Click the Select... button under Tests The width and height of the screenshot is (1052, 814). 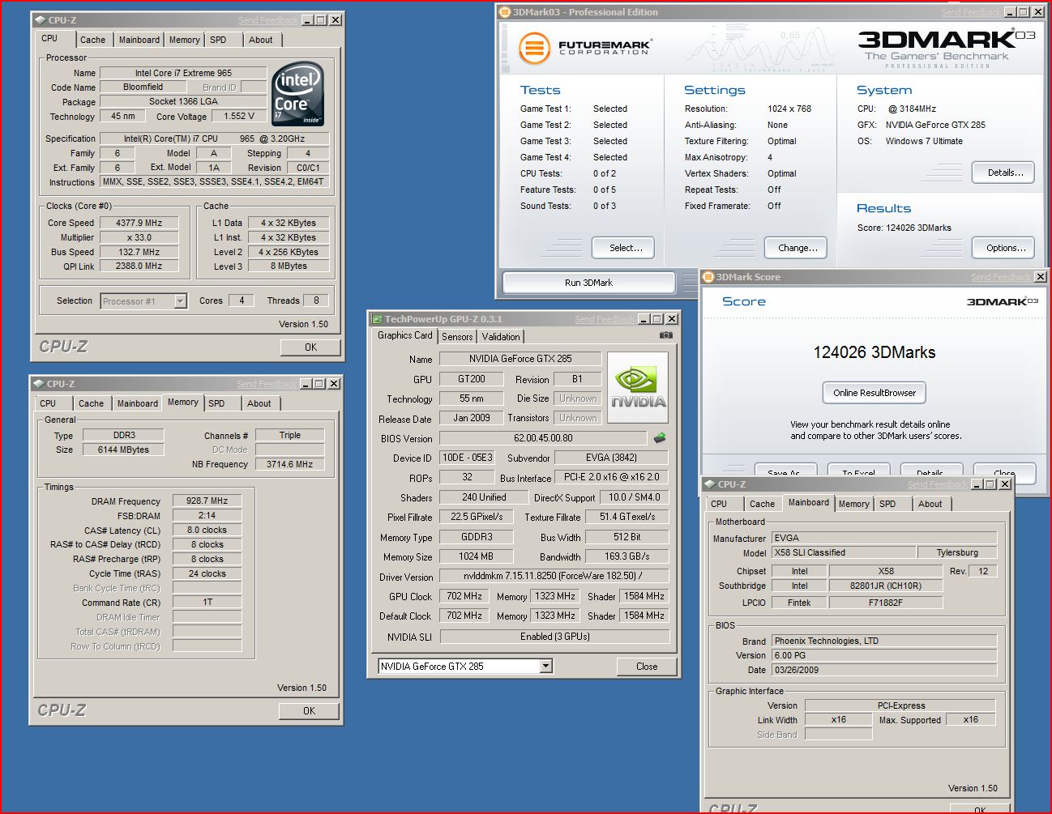pos(624,248)
